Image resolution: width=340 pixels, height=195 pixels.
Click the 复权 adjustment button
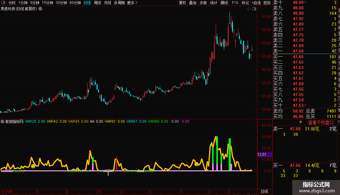coord(182,3)
